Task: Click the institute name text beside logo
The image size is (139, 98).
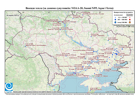Action: coord(37,92)
